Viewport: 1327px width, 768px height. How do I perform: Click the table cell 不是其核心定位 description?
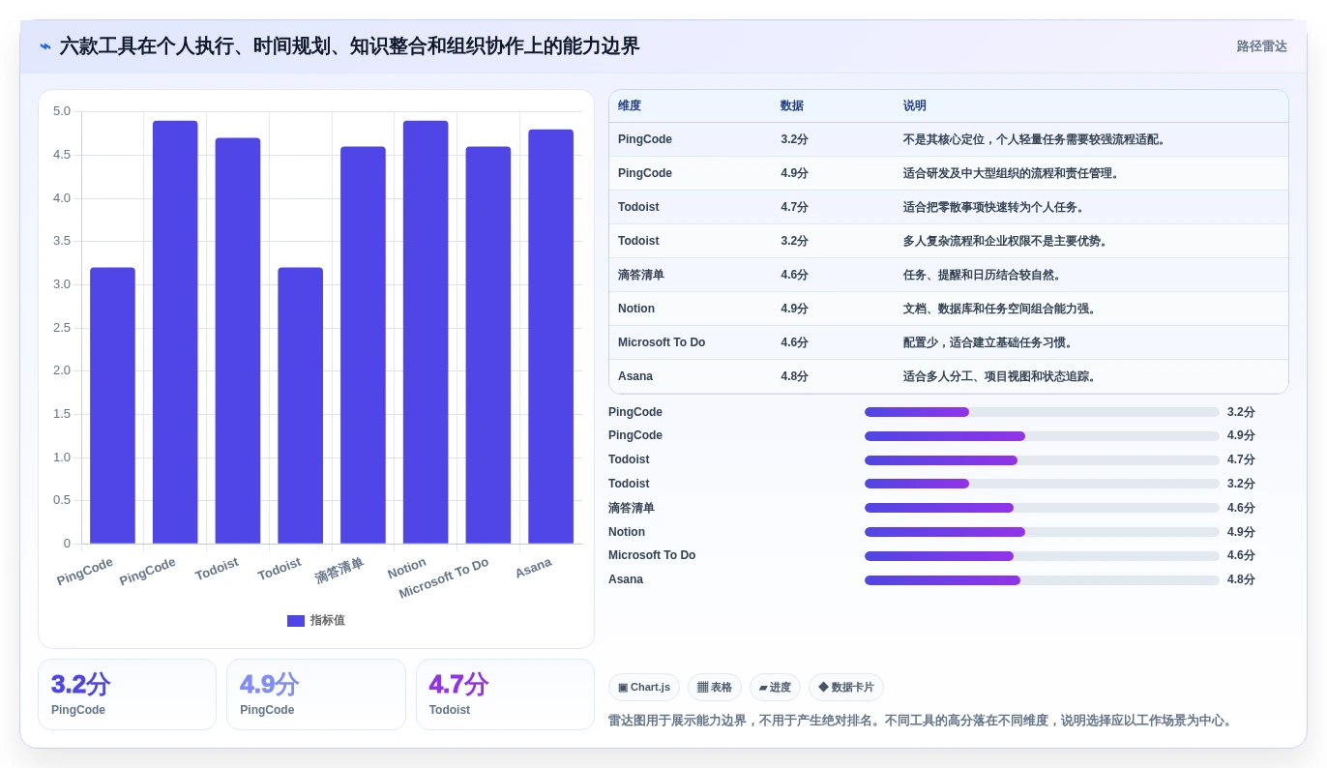tap(1036, 140)
